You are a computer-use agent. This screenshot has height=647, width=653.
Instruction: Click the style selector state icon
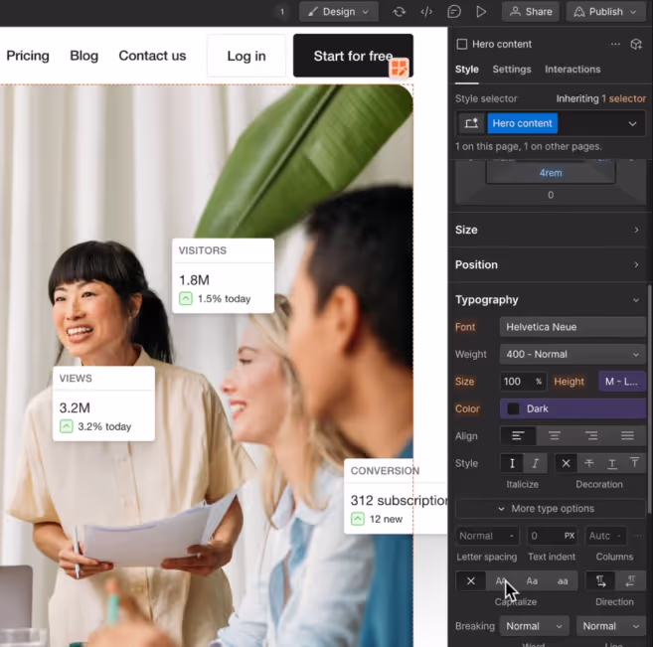(x=471, y=123)
